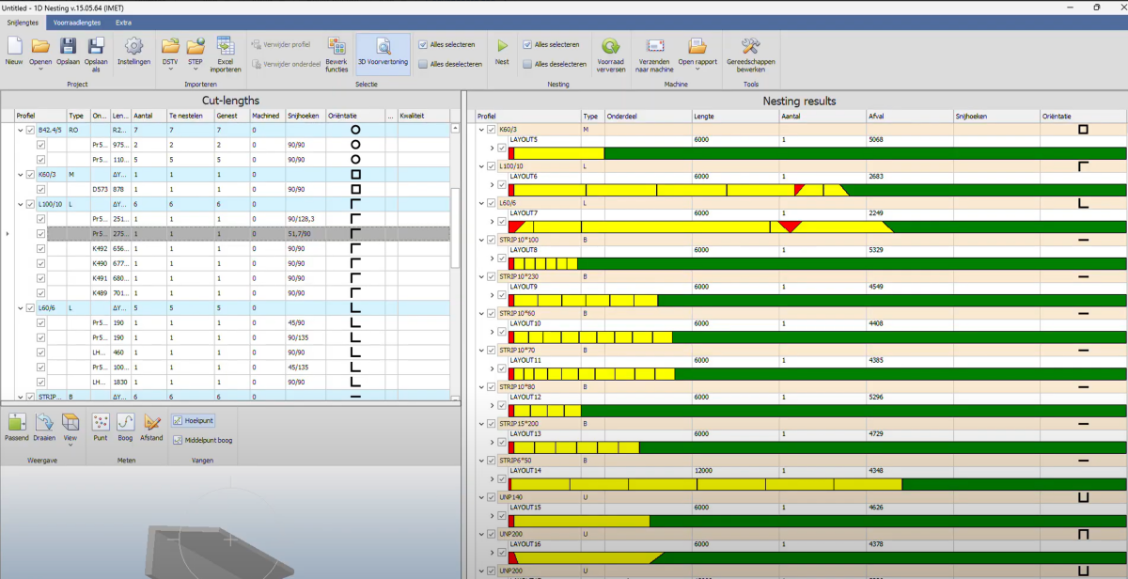Collapse UNP140 nesting result group

(481, 497)
